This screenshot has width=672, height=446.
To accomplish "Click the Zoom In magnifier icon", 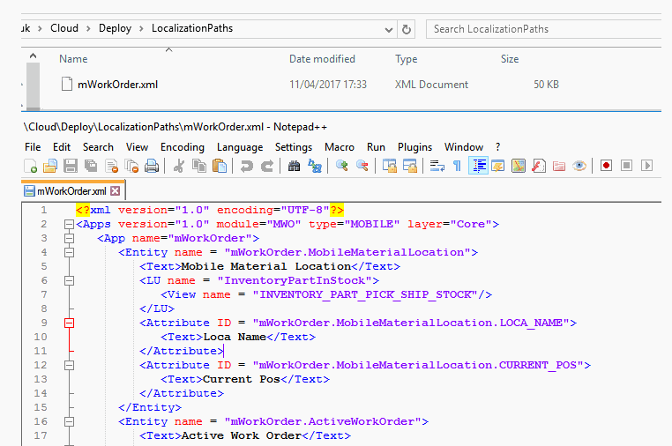I will [x=341, y=166].
